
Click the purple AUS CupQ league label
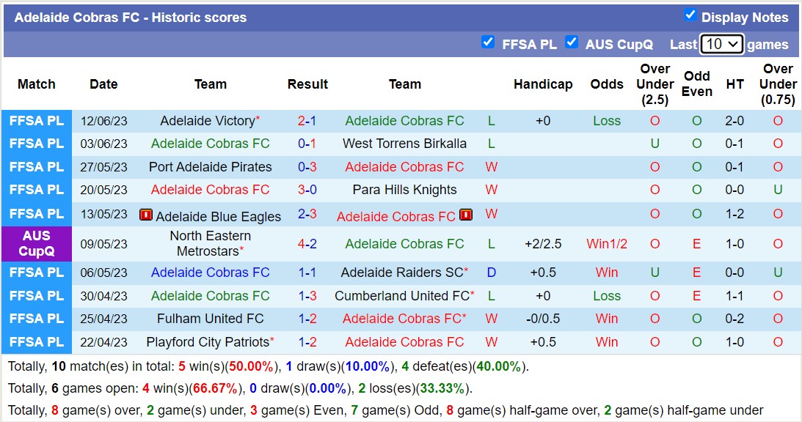(x=36, y=243)
